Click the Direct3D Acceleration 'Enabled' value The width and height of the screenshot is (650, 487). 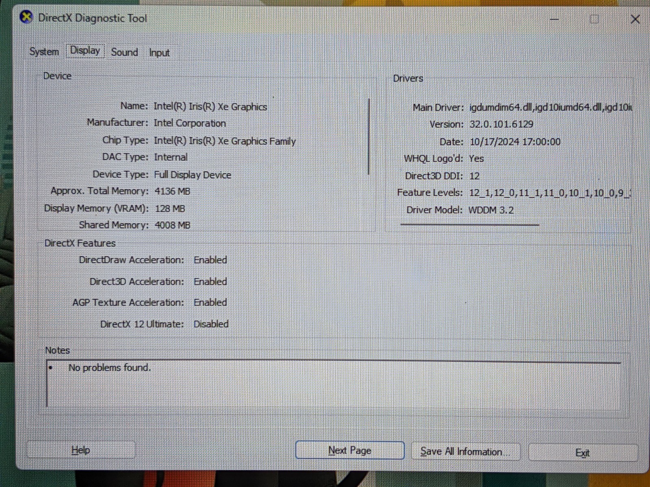click(x=210, y=282)
